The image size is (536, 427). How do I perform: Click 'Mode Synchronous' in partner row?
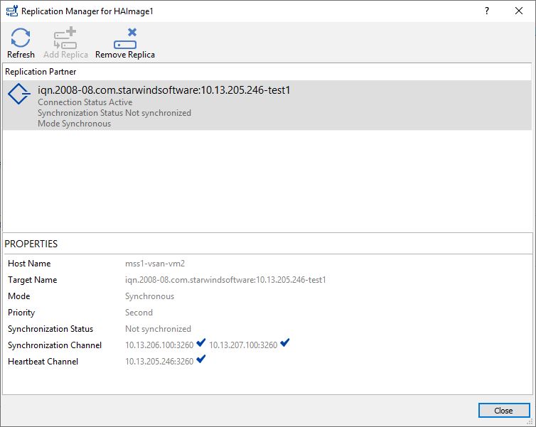(74, 124)
